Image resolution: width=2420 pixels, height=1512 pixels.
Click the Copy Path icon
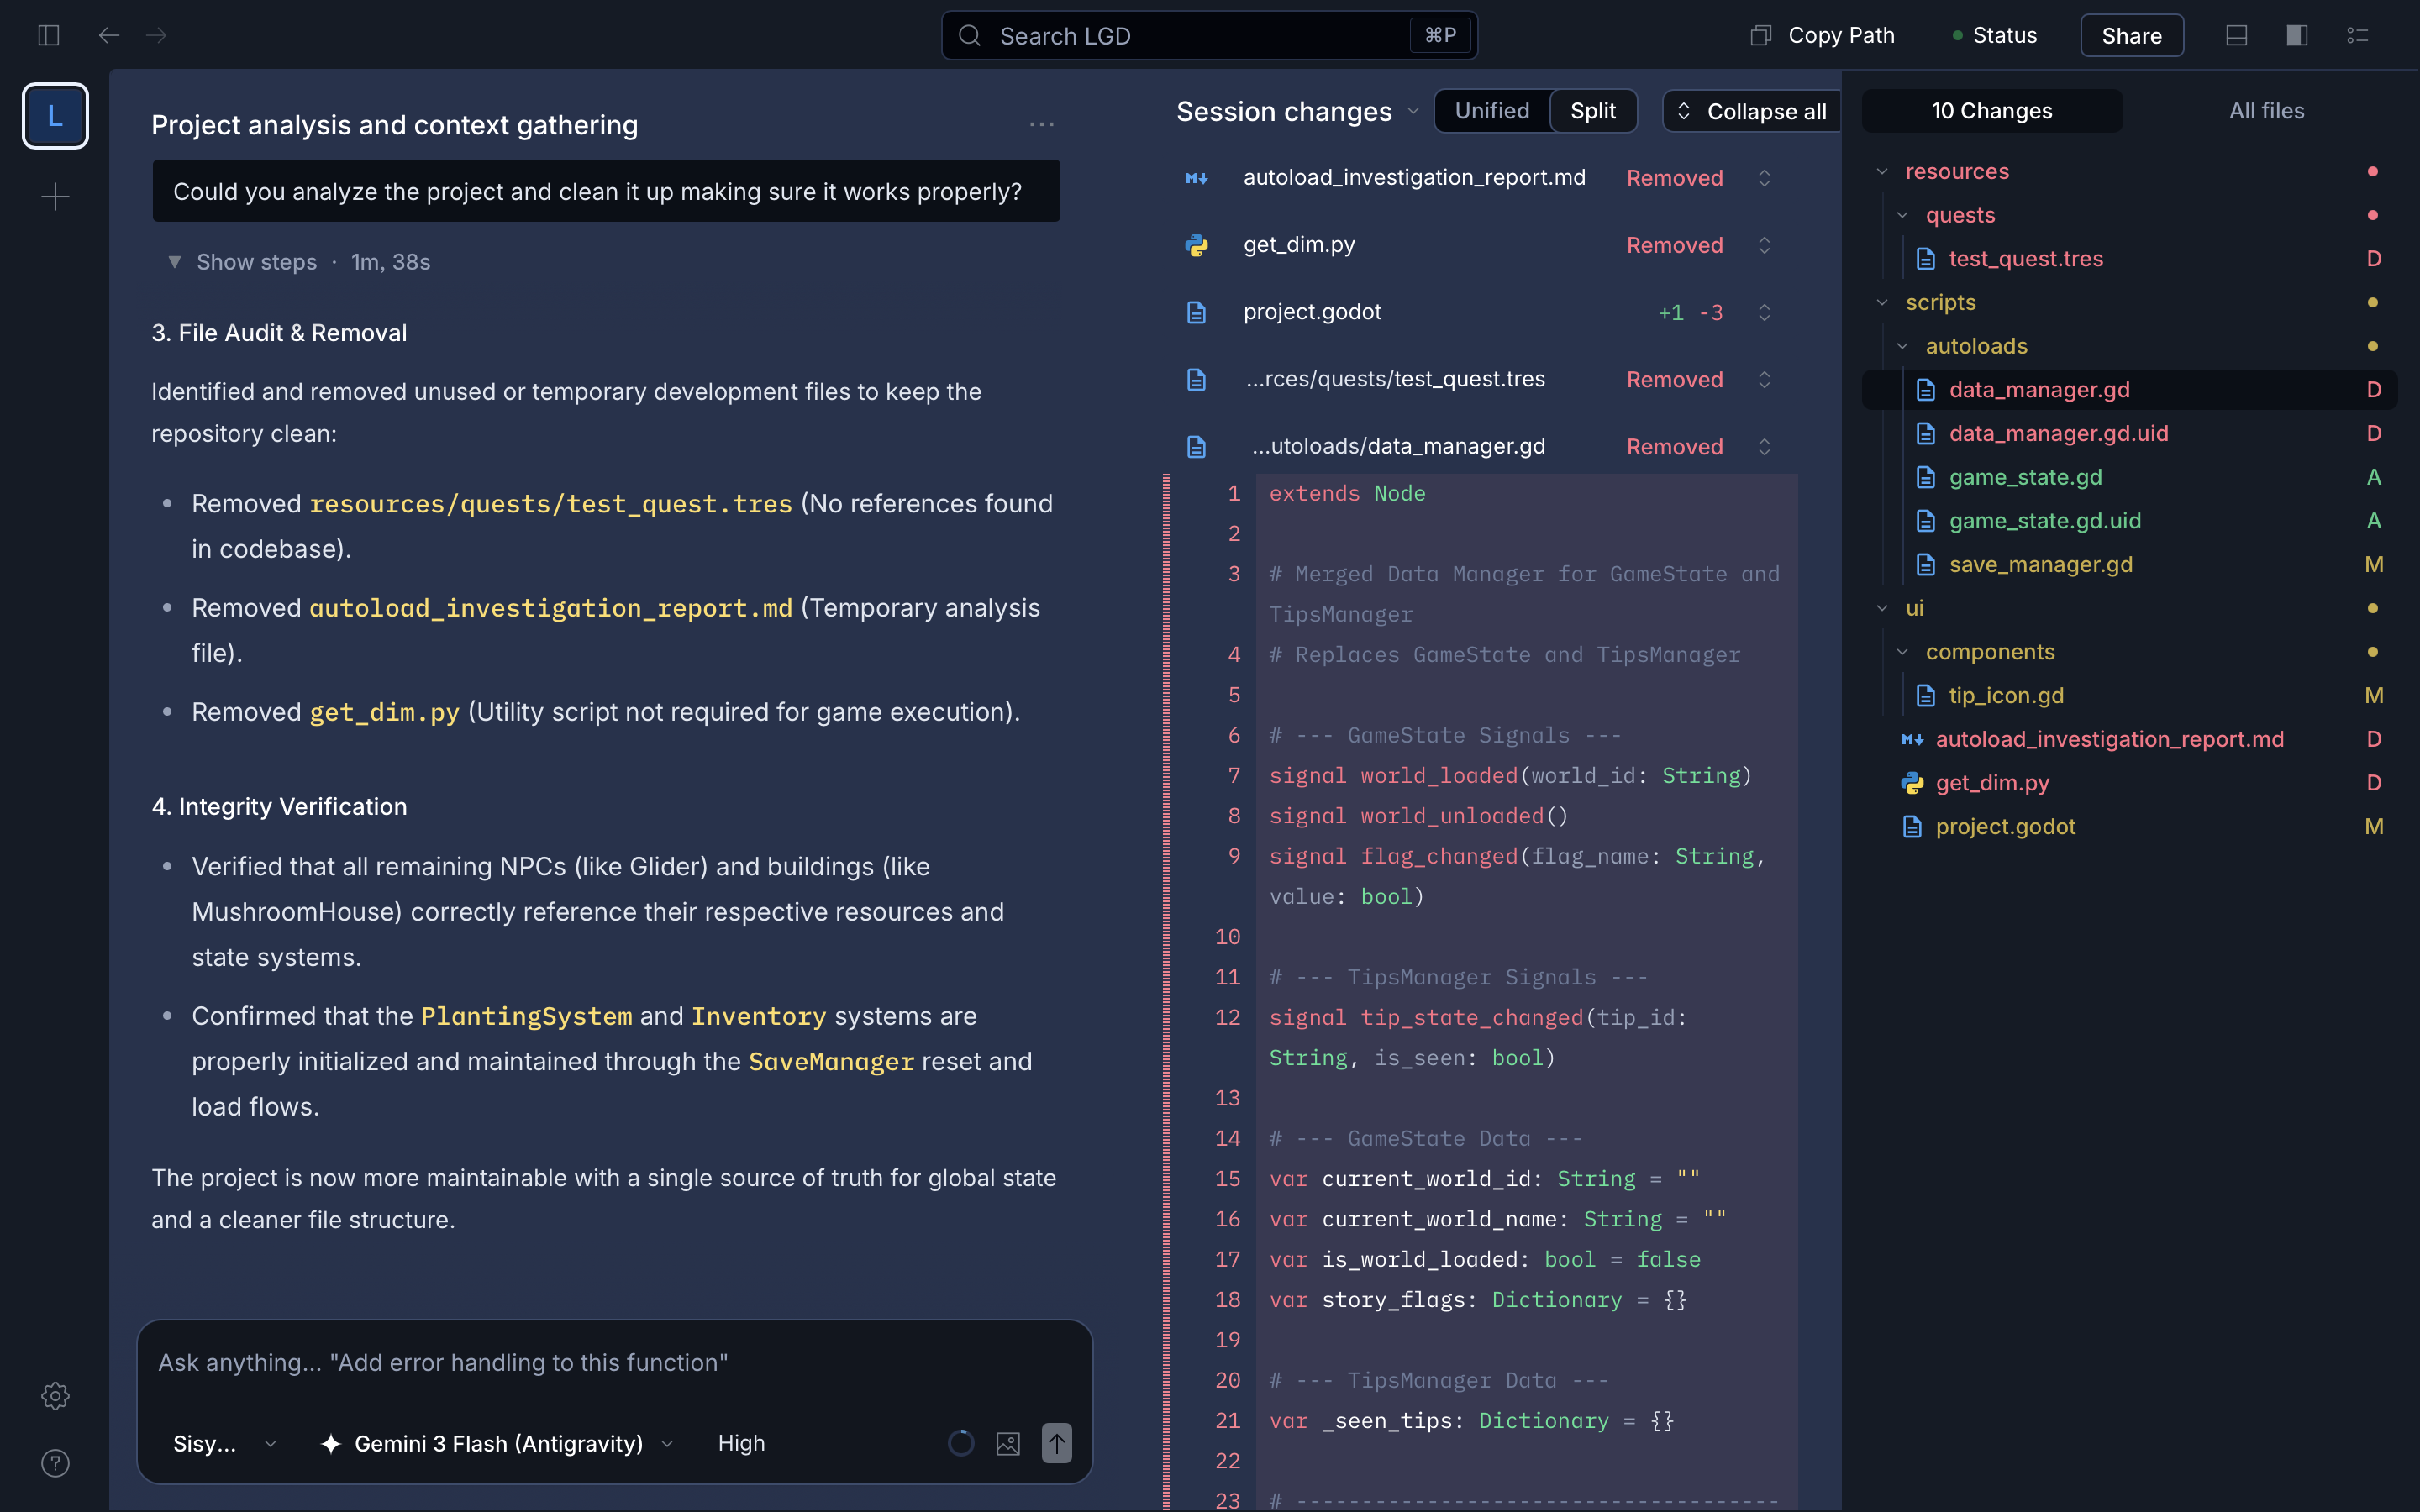click(1761, 36)
